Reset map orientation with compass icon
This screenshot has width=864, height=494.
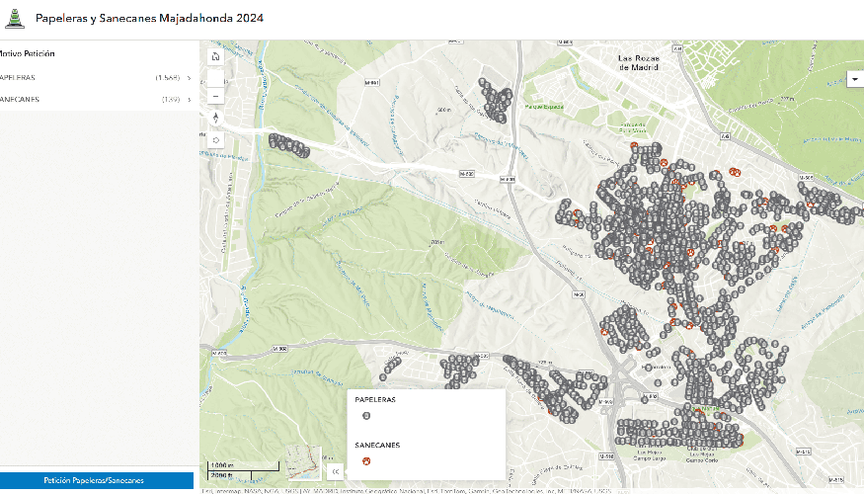[x=215, y=118]
